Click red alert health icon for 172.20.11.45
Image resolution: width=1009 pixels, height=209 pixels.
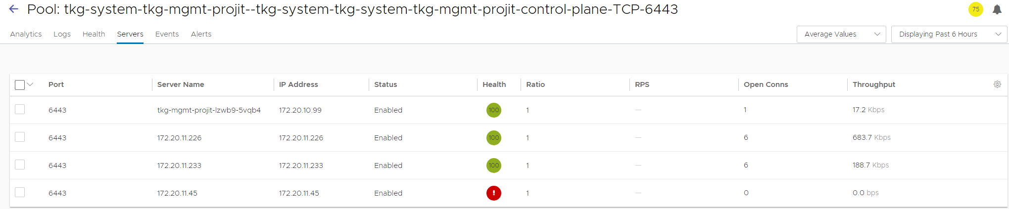(x=493, y=193)
